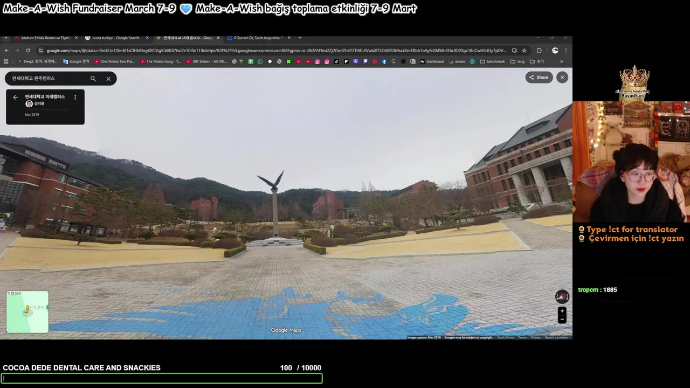Zoom out with the minus button
Image resolution: width=690 pixels, height=388 pixels.
(562, 319)
